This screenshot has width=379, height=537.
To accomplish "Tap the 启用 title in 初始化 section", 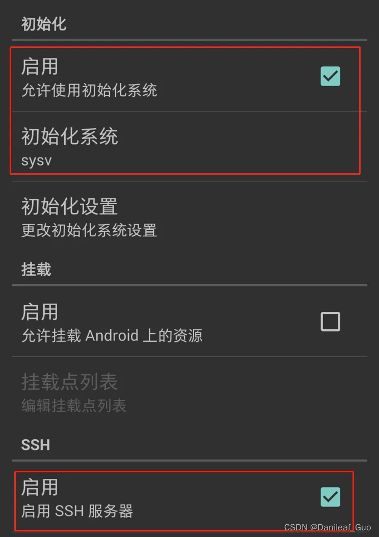I will click(40, 66).
